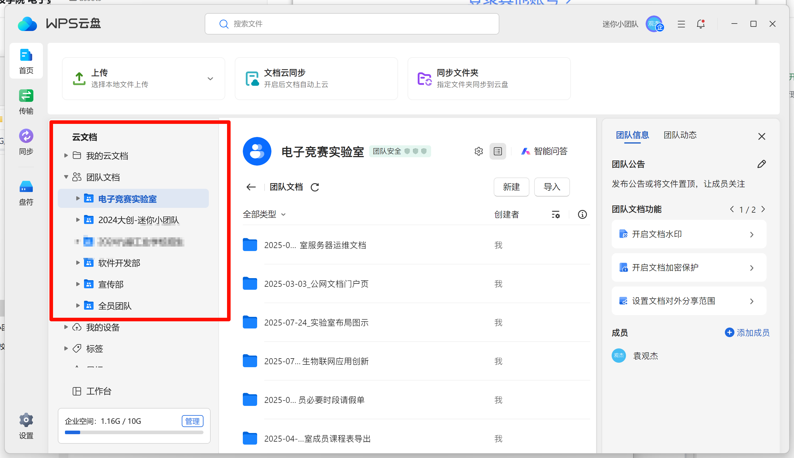Switch to the 团队动态 tab
Viewport: 794px width, 458px height.
680,135
